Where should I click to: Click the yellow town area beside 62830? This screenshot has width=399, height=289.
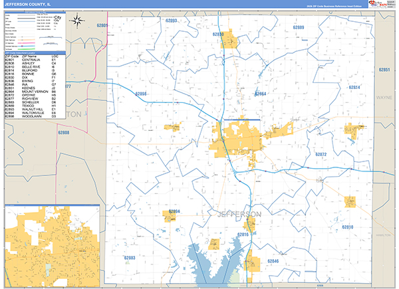point(229,40)
